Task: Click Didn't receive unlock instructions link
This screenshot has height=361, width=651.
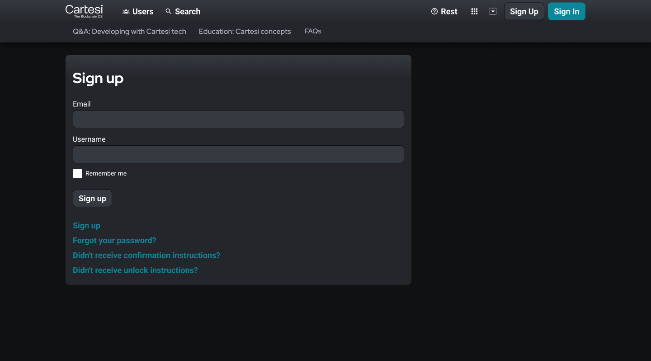Action: coord(135,270)
